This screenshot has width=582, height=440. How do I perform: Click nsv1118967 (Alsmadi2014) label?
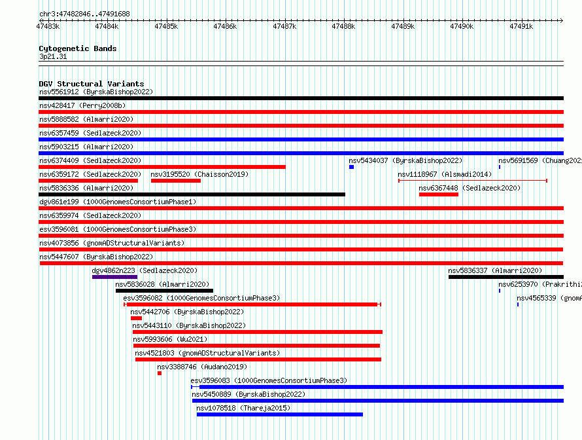point(445,174)
